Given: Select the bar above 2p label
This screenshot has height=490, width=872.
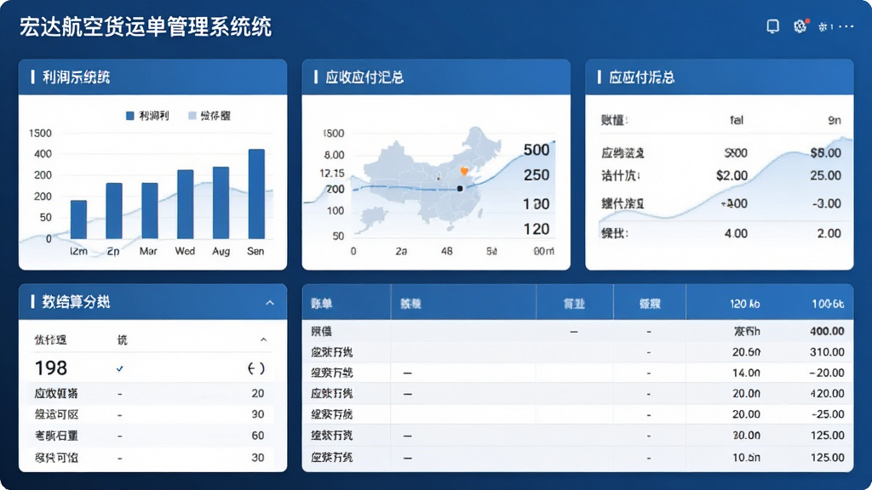Looking at the screenshot, I should 114,211.
